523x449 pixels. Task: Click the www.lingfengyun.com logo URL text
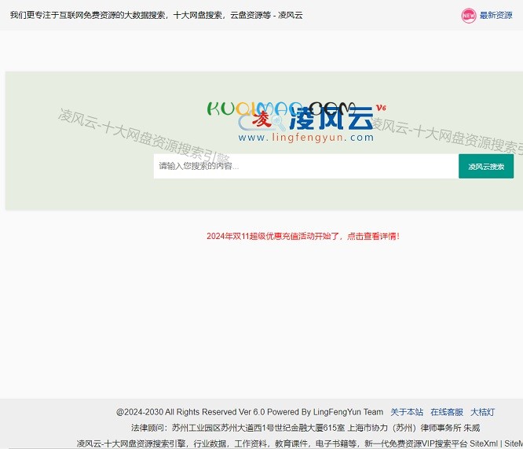click(305, 137)
